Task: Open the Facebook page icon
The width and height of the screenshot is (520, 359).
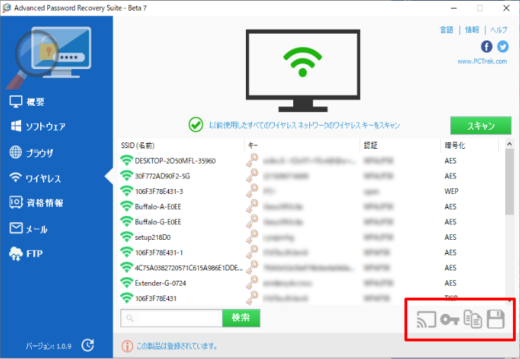Action: tap(486, 47)
